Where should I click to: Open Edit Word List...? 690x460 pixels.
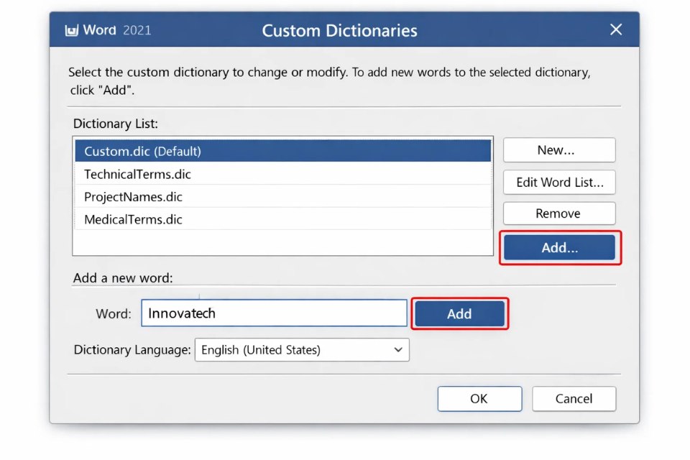558,182
